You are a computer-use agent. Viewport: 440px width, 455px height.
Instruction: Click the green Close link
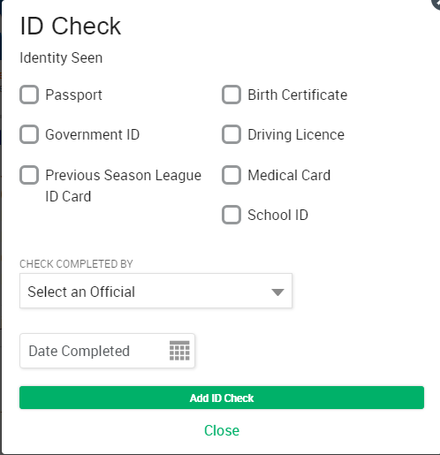coord(222,430)
